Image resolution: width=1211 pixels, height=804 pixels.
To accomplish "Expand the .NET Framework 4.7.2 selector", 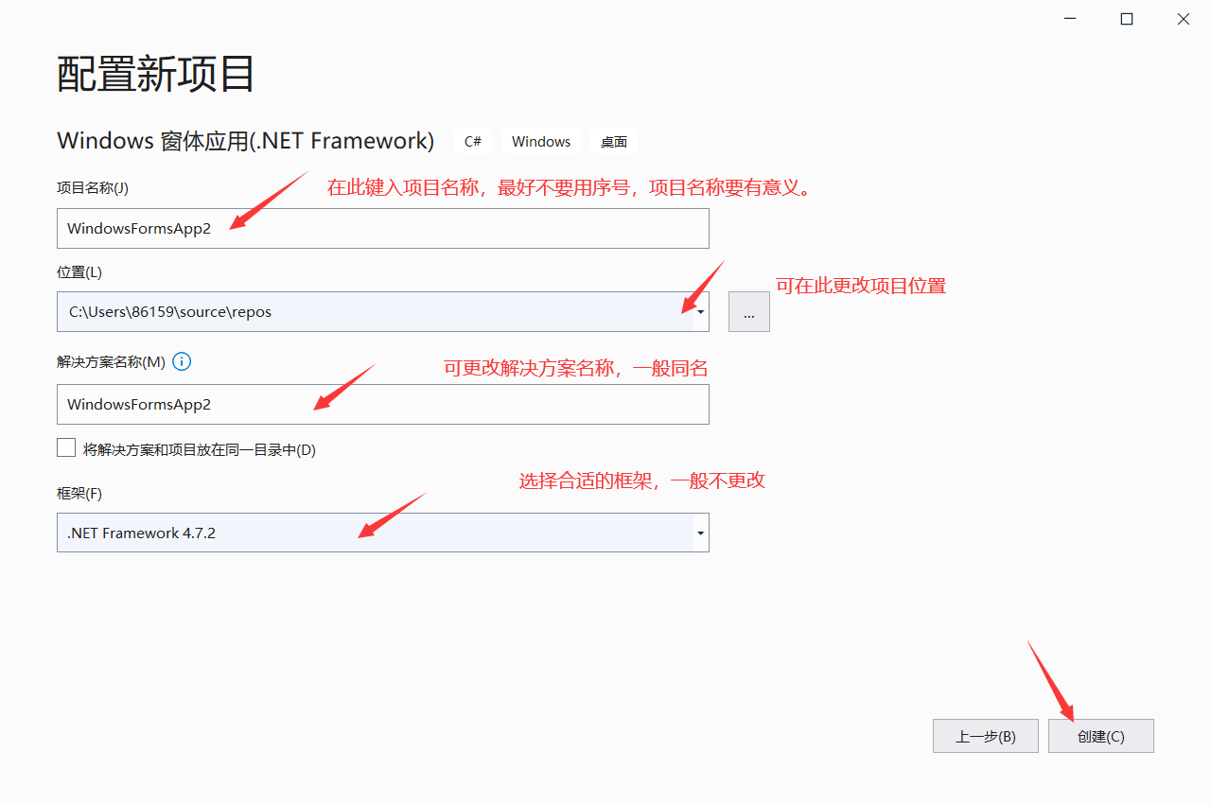I will click(x=700, y=533).
